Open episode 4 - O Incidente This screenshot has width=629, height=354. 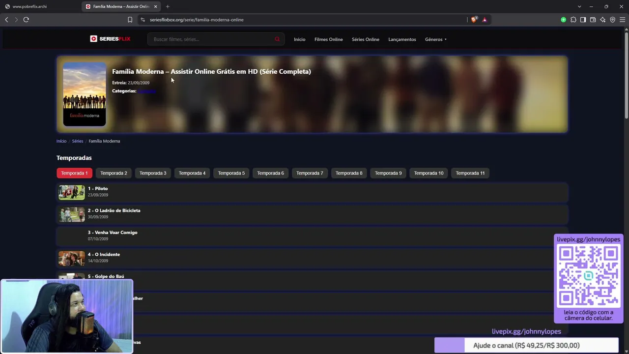312,258
